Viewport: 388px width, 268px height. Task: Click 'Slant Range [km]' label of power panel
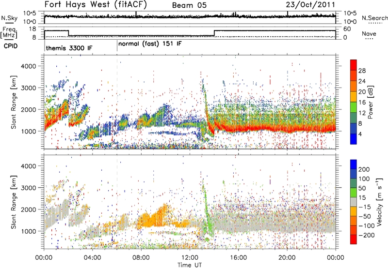14,102
